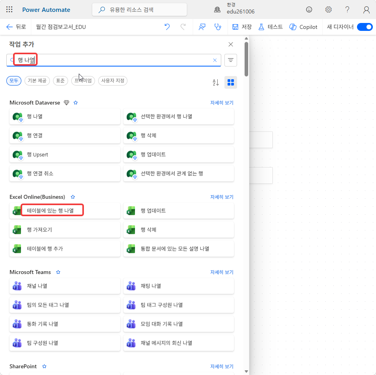376x375 pixels.
Task: Favorite Excel Online(Business) connector star
Action: (73, 197)
